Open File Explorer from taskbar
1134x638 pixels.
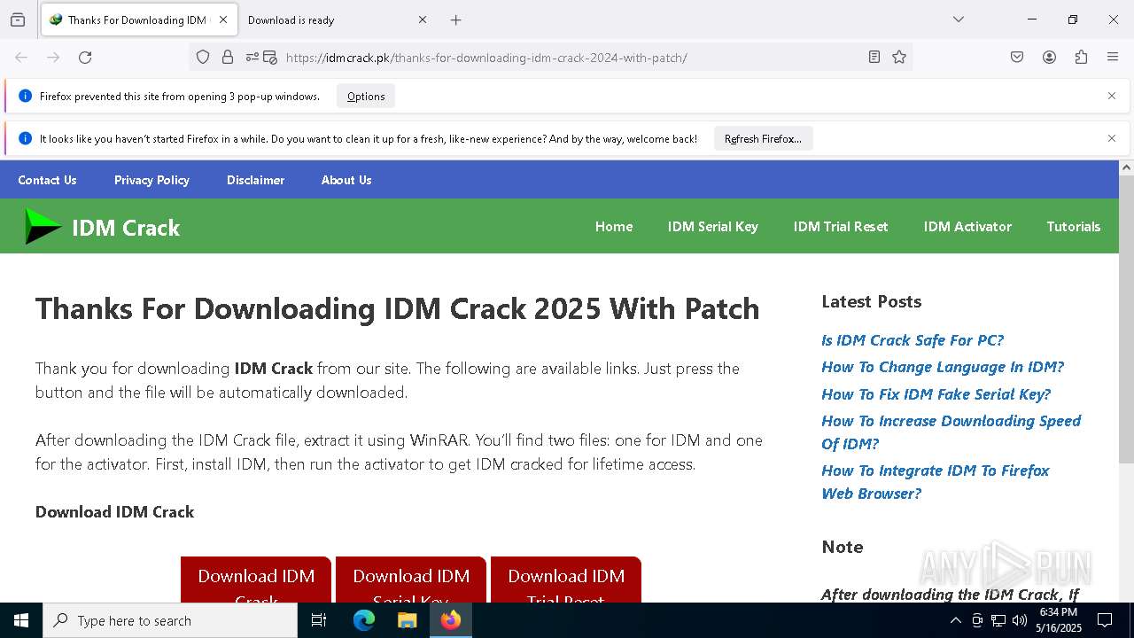407,620
